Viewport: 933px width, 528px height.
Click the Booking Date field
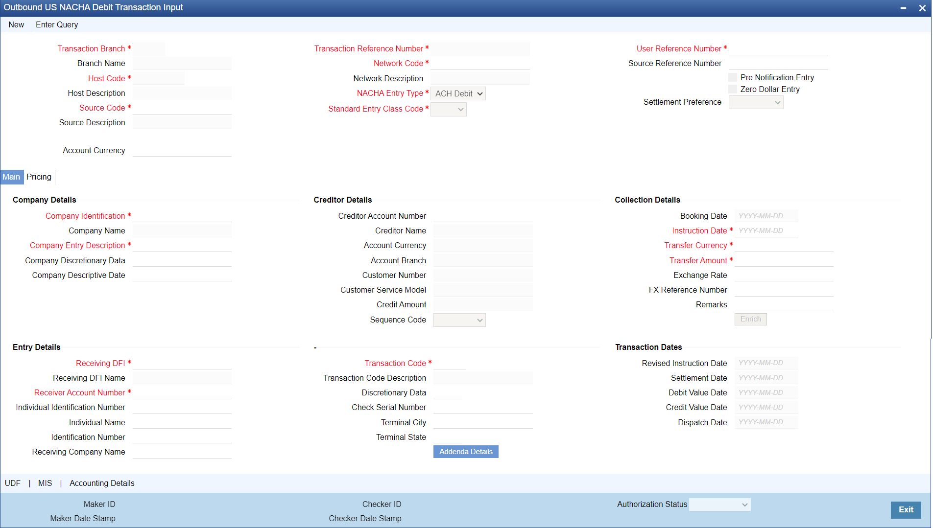(x=766, y=216)
